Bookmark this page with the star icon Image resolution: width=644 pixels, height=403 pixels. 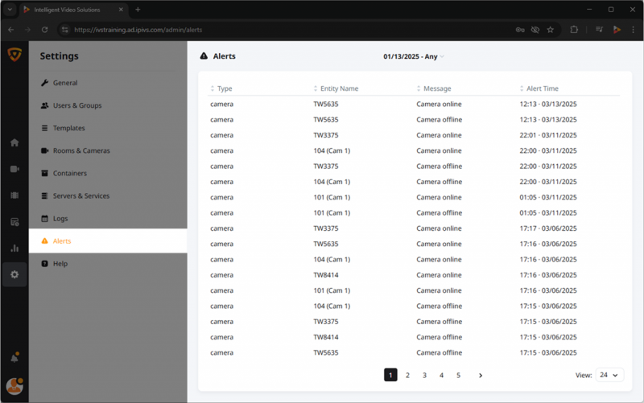551,30
